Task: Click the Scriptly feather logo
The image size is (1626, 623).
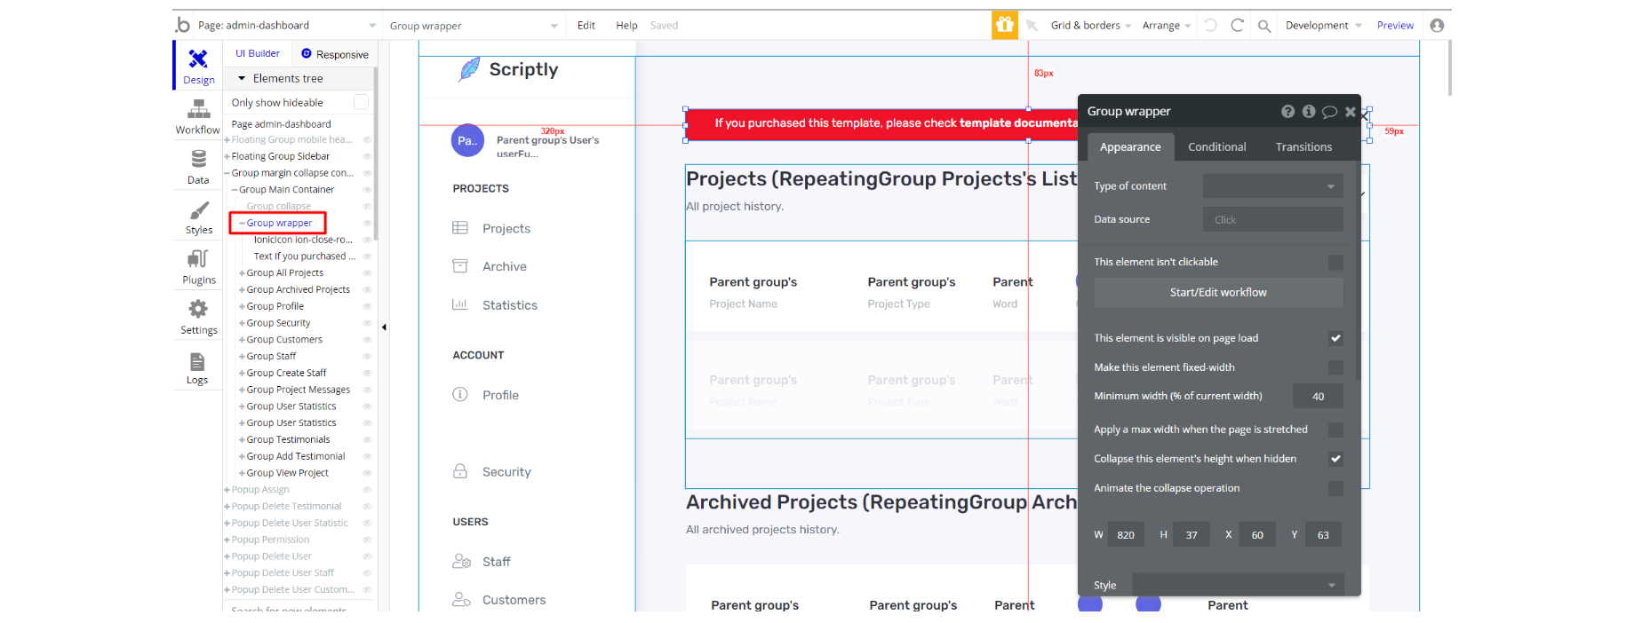Action: point(469,69)
